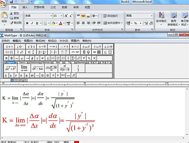Toggle middle vertical alignment
This screenshot has height=143, width=189.
pos(83,16)
